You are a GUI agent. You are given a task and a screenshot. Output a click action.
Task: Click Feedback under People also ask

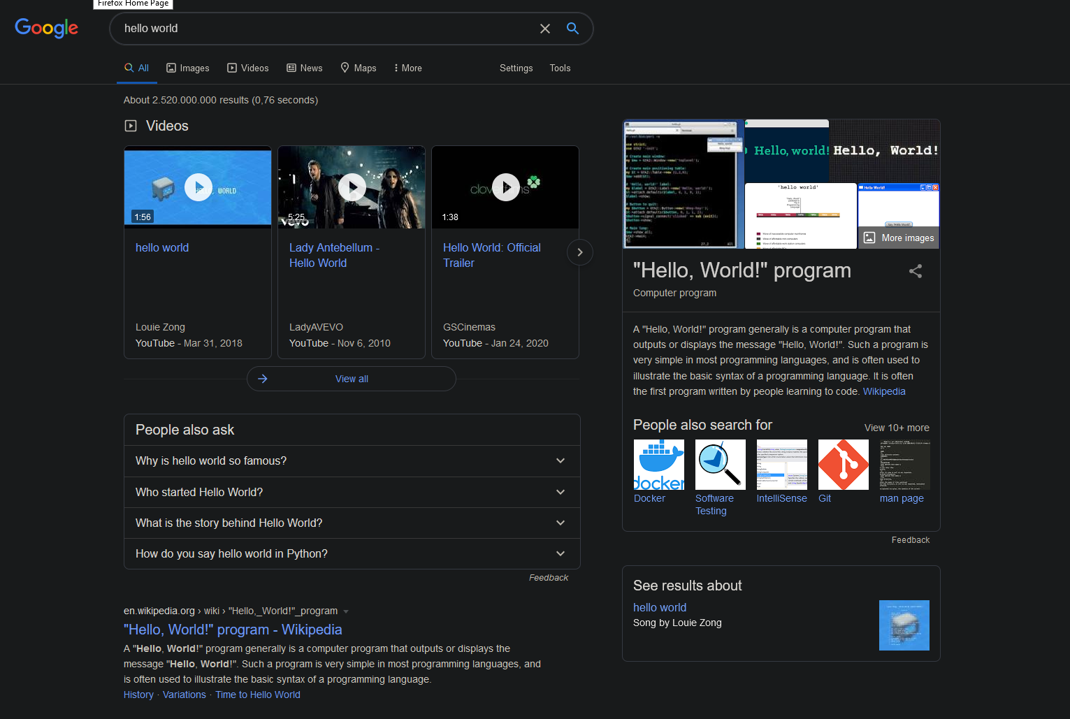click(x=549, y=578)
